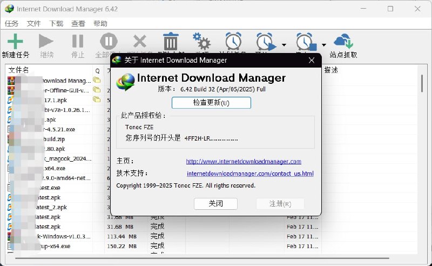
Task: Click the 站点抓取 cloud grabber icon
Action: click(343, 41)
